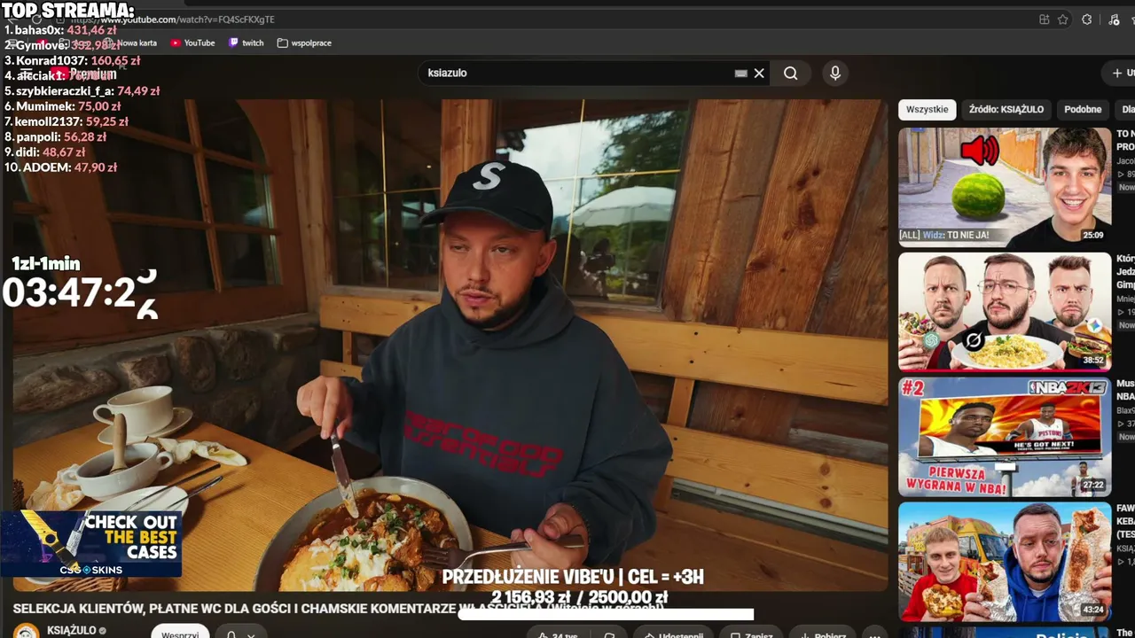Click the main video player
The height and width of the screenshot is (638, 1135).
pyautogui.click(x=450, y=345)
